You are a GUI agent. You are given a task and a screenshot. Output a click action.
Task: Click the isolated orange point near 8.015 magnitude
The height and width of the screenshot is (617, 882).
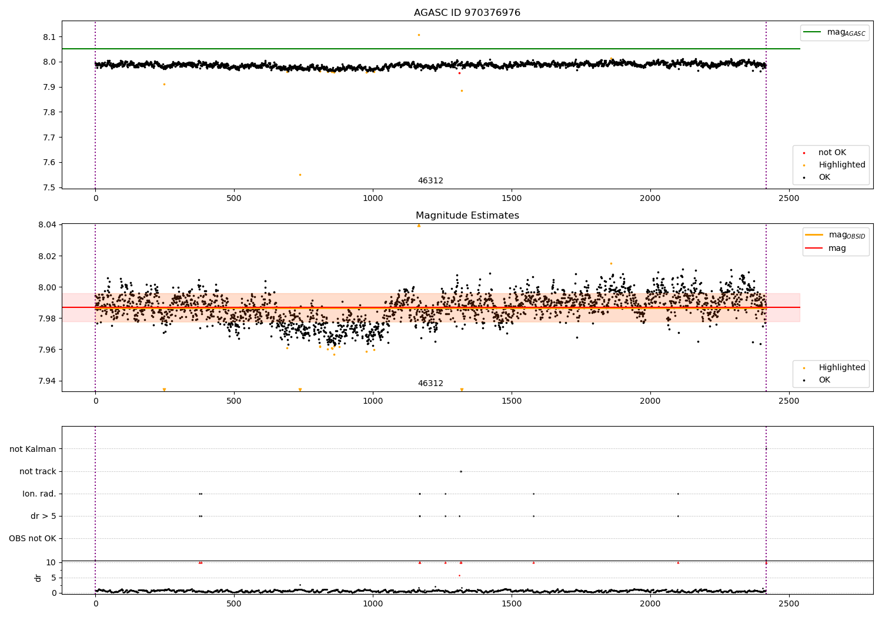pos(611,263)
